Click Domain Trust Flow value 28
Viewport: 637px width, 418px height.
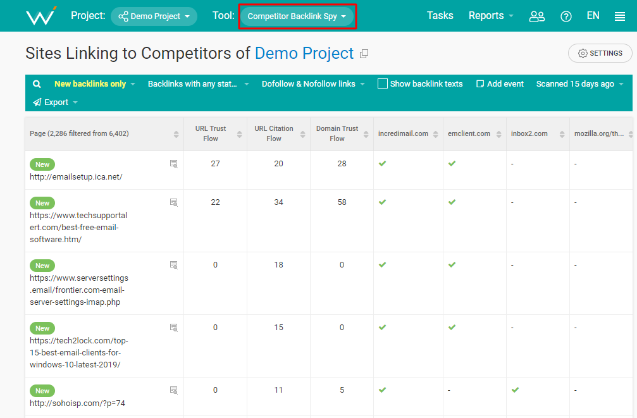[342, 164]
